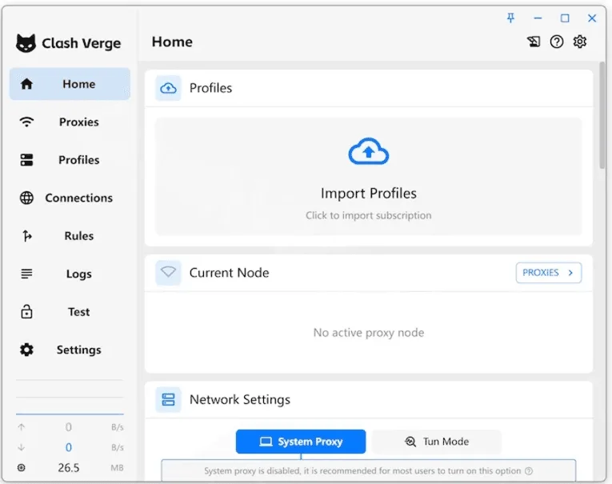Click the help icon after system proxy notice

[x=529, y=470]
